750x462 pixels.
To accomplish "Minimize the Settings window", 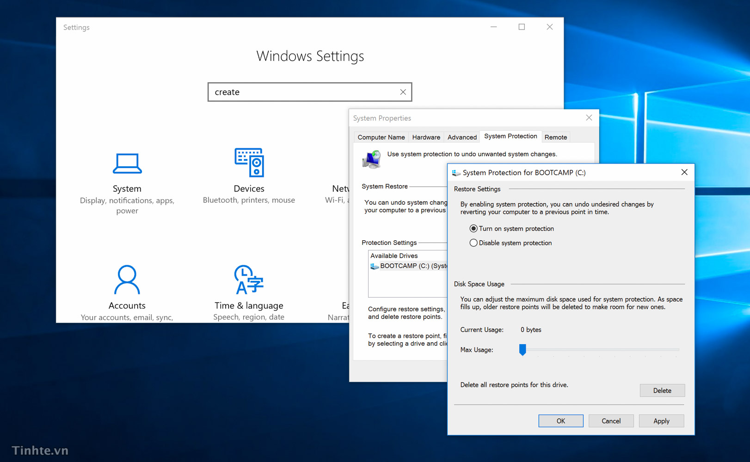I will (494, 27).
